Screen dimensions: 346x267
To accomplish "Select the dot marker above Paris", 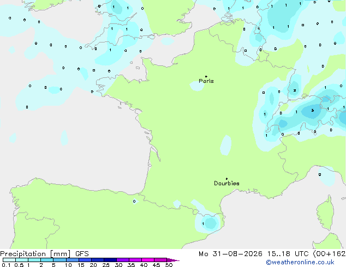I will tap(206, 76).
